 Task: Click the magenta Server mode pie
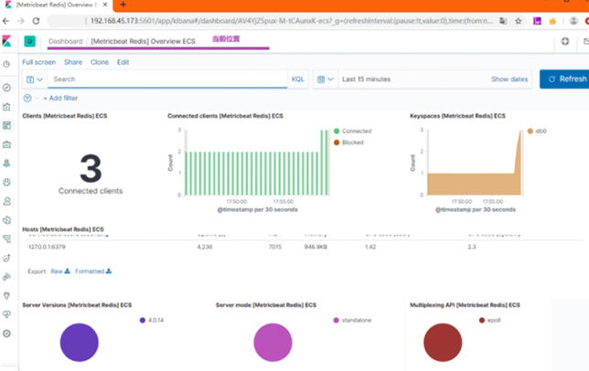pos(273,343)
